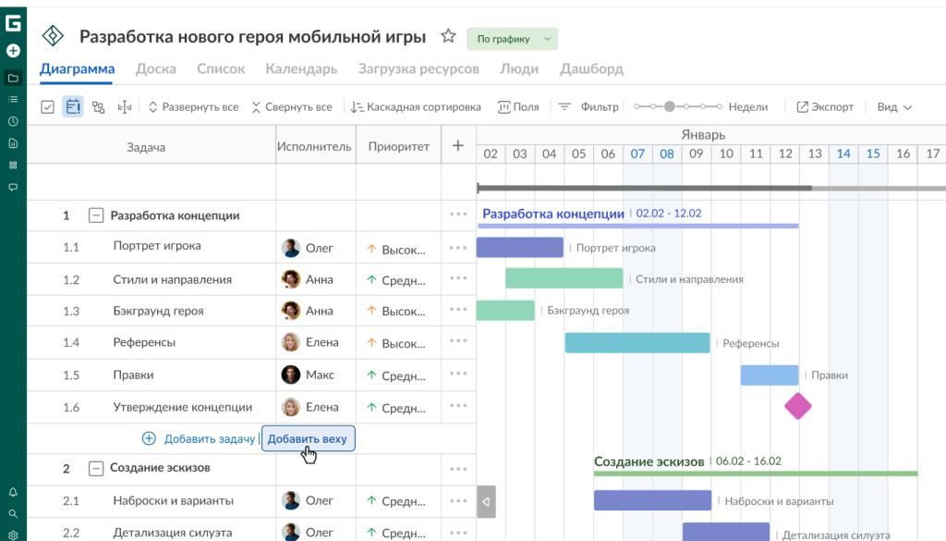The image size is (946, 541).
Task: Toggle the critical path hierarchy icon
Action: click(98, 107)
